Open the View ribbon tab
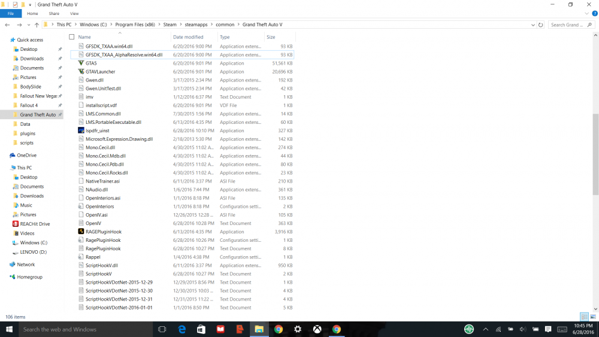599x337 pixels. (74, 13)
